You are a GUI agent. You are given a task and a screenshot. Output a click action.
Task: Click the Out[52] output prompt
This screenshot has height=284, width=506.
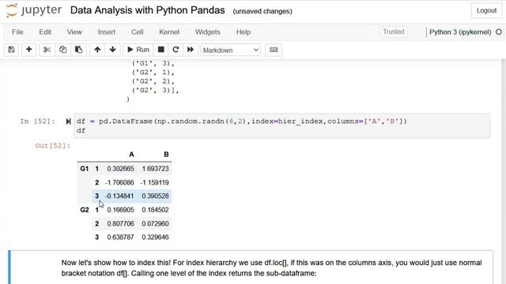(x=53, y=145)
